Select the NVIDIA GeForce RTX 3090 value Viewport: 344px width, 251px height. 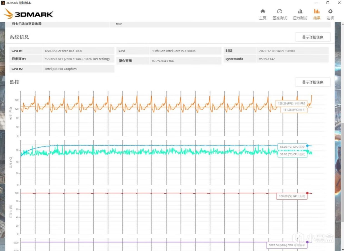[64, 51]
